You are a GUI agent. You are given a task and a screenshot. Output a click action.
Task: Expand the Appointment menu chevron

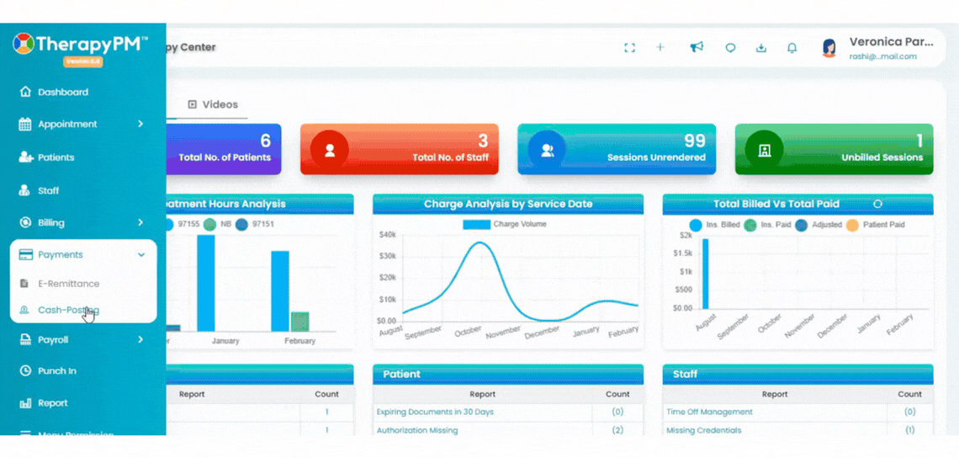click(x=140, y=124)
